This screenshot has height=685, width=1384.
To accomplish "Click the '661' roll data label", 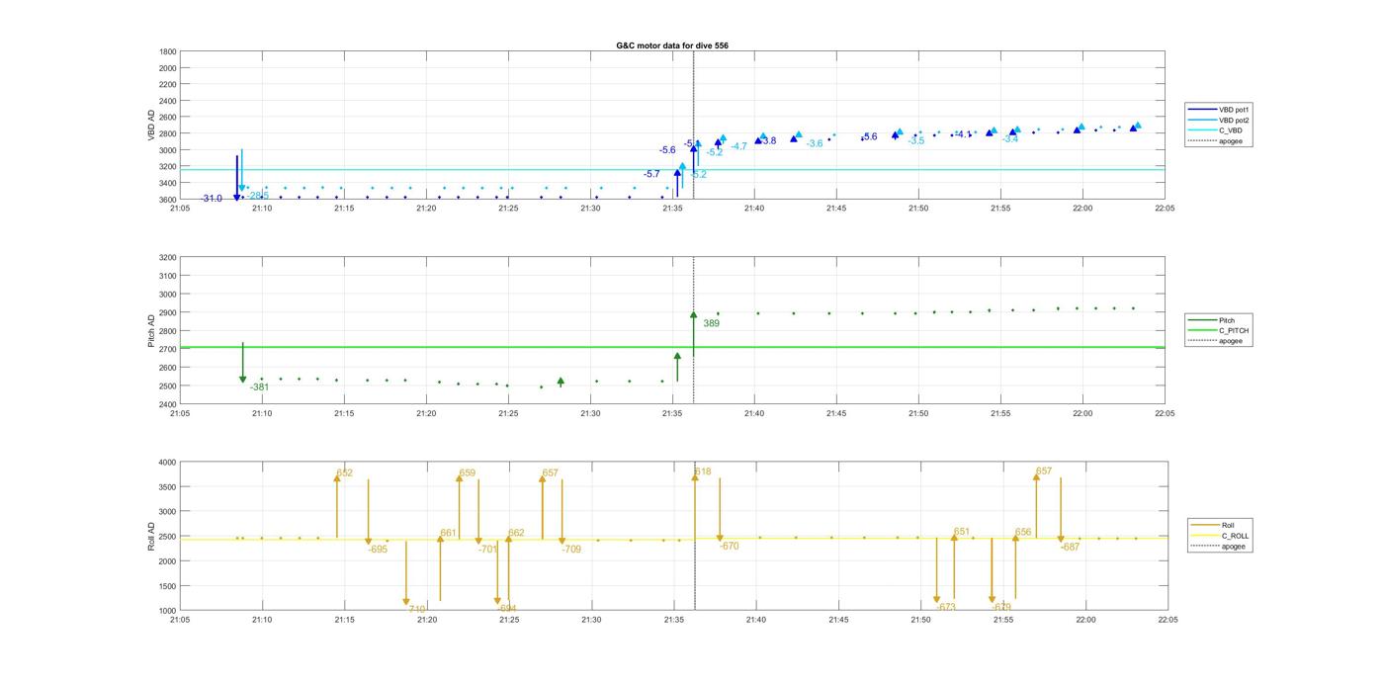I will pyautogui.click(x=448, y=533).
